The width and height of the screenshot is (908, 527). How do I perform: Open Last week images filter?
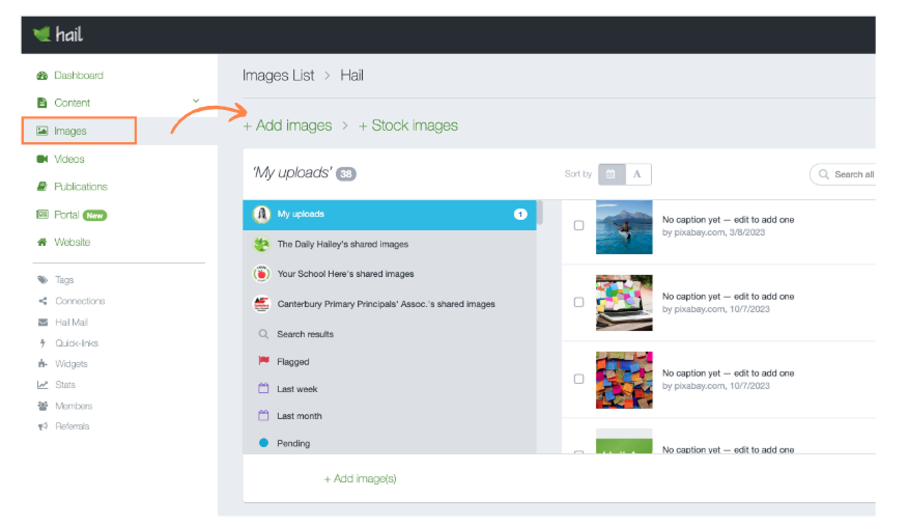tap(297, 389)
